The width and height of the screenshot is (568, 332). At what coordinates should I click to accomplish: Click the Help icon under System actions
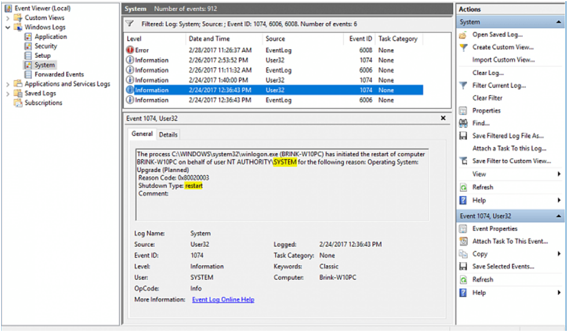[463, 200]
